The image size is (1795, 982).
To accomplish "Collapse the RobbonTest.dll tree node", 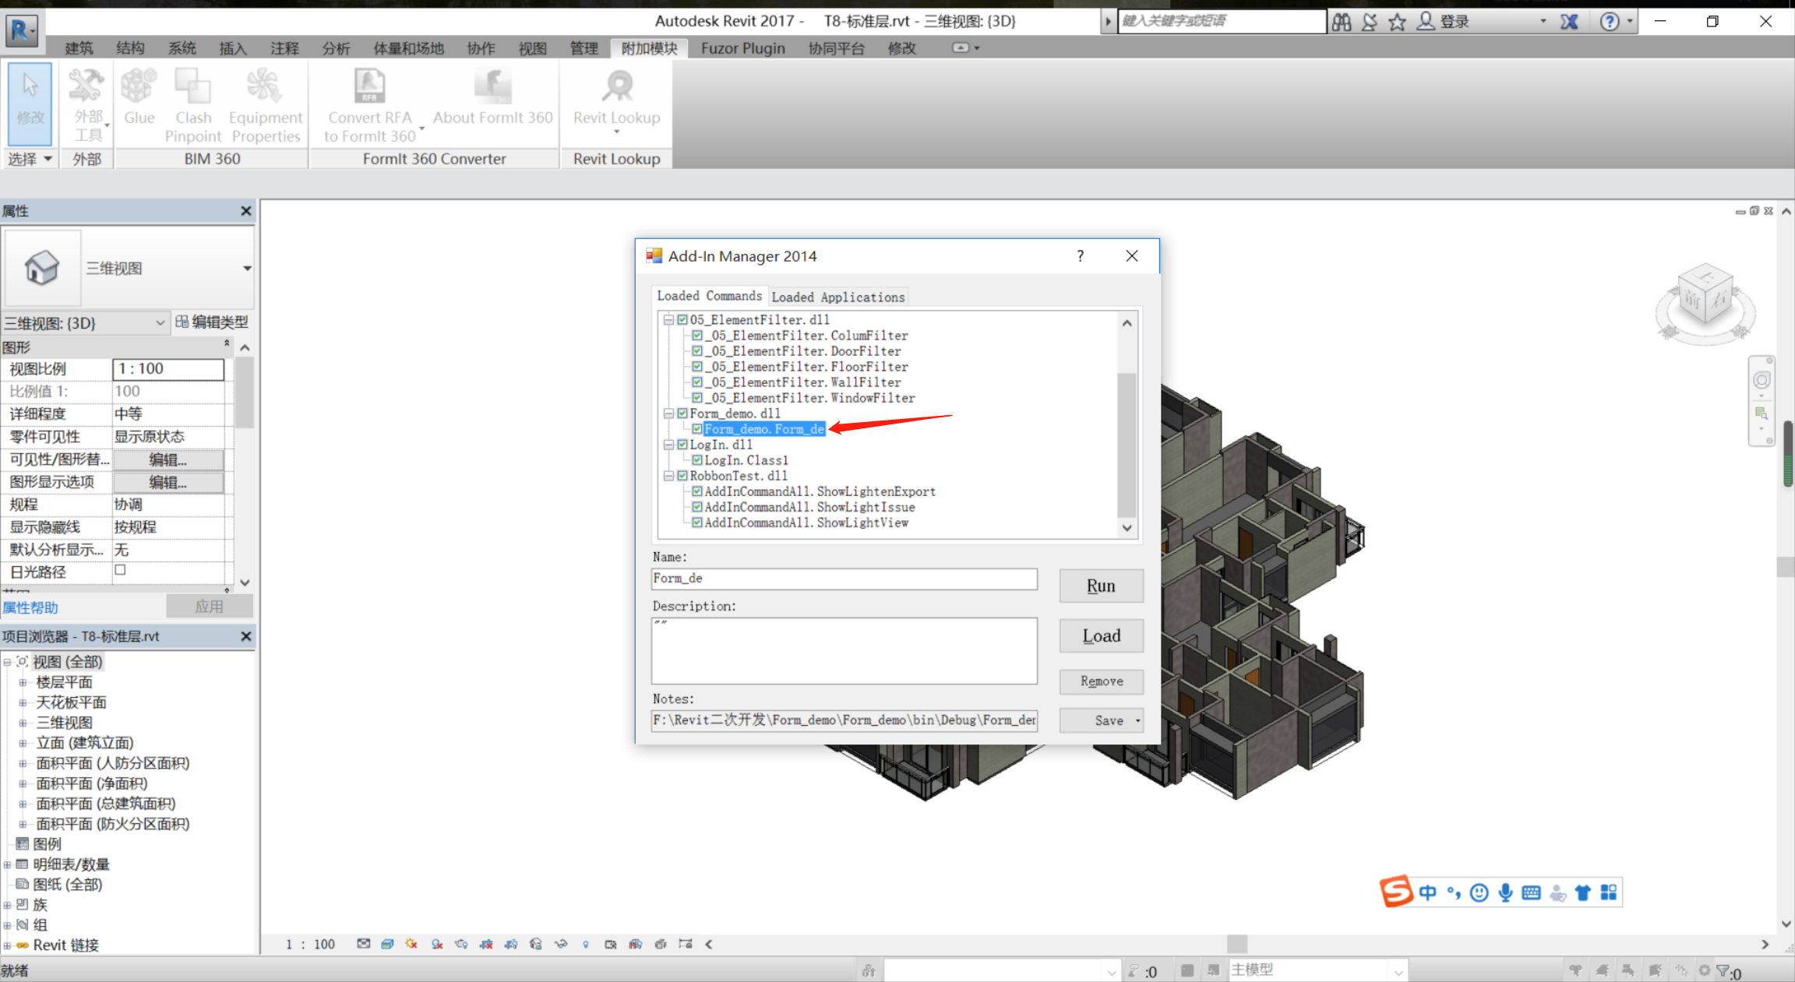I will pyautogui.click(x=668, y=476).
